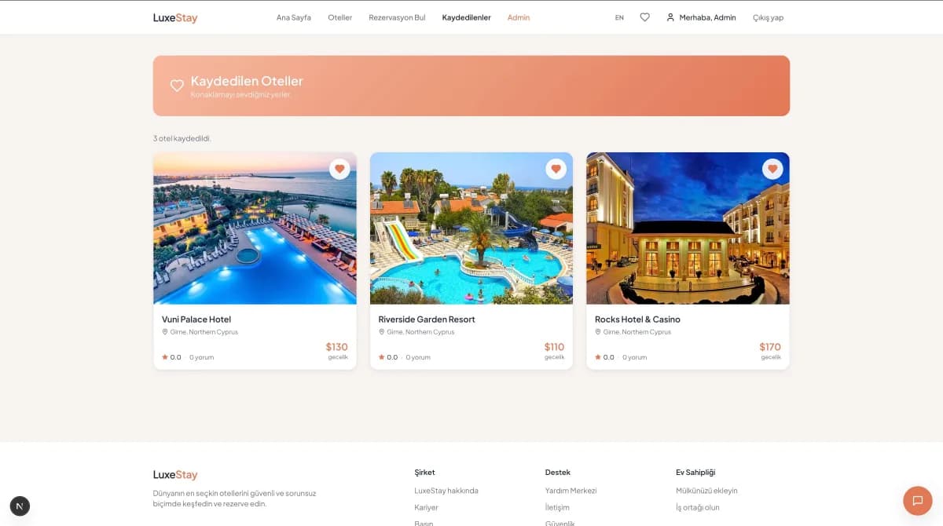The image size is (943, 526).
Task: Click the '3 otel kaydedildi.' count text
Action: coord(182,138)
